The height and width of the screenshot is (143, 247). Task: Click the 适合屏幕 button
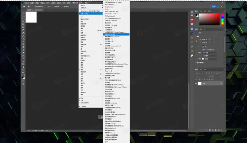coord(57,7)
